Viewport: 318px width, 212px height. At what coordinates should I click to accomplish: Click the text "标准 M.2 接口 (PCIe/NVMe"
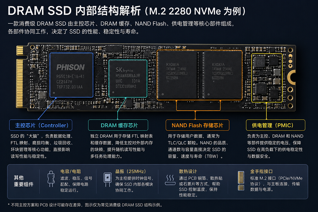point(276,178)
